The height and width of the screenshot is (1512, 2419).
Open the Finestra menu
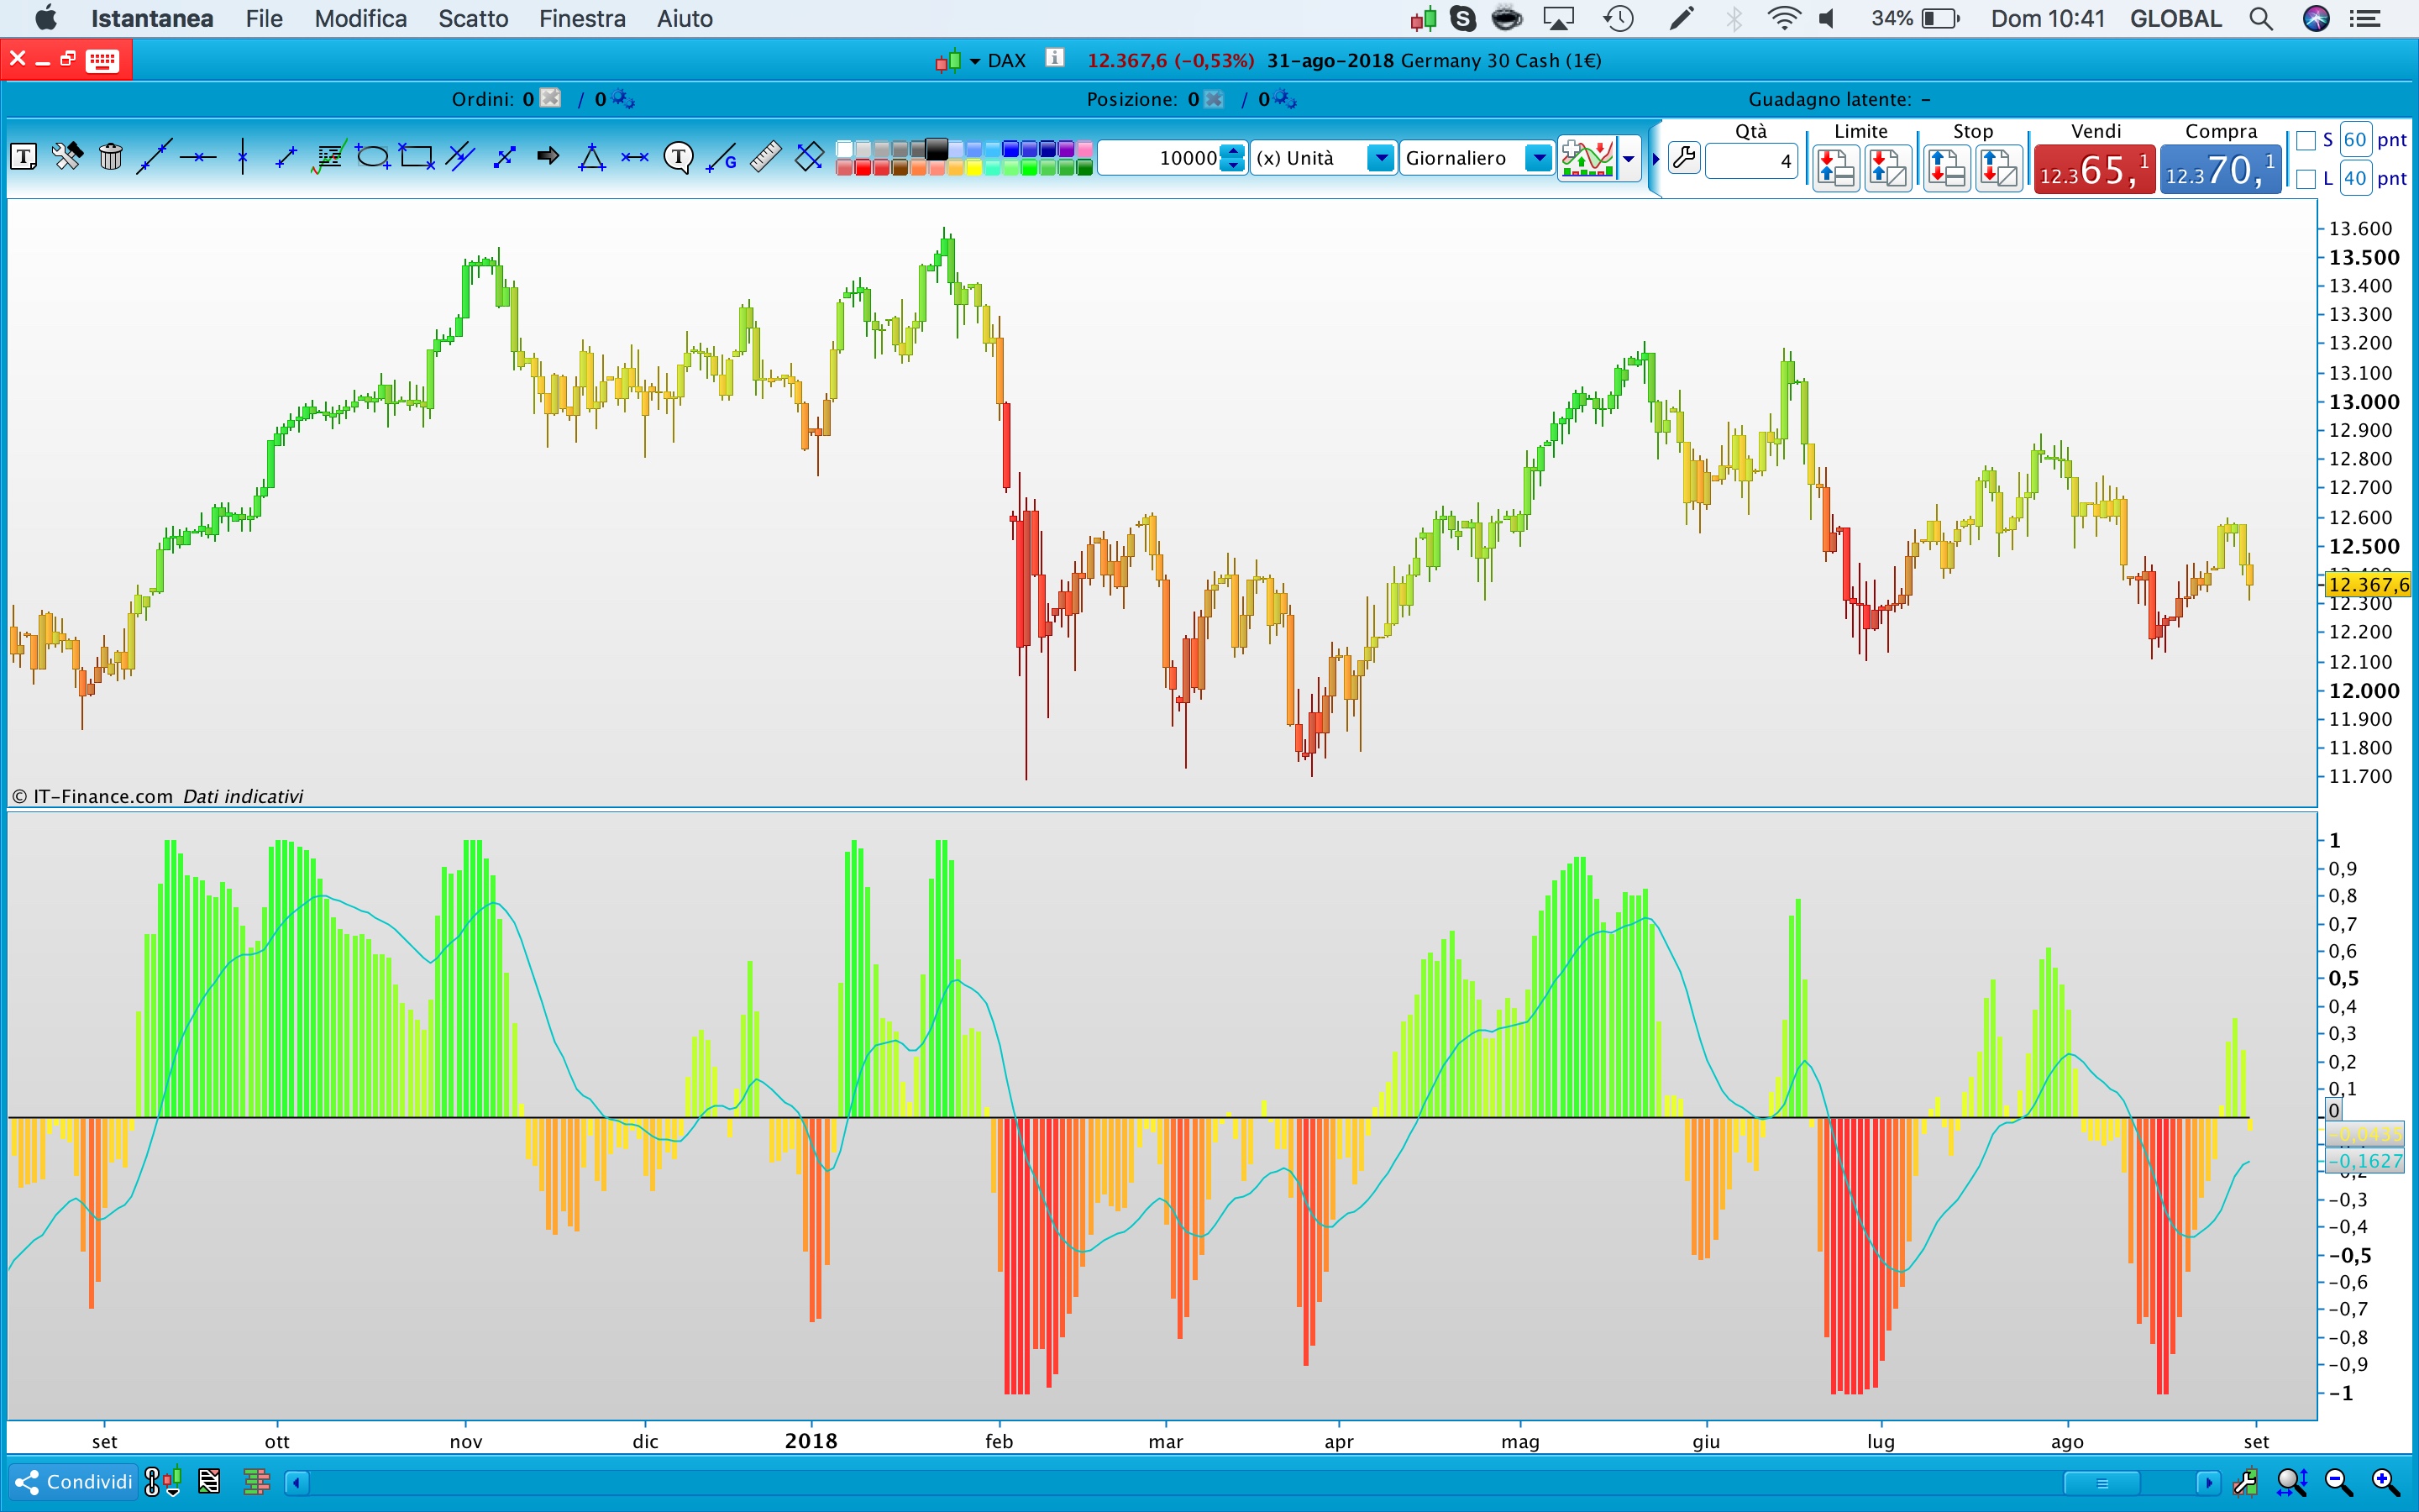582,19
